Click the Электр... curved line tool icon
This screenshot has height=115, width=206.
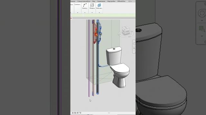click(85, 5)
